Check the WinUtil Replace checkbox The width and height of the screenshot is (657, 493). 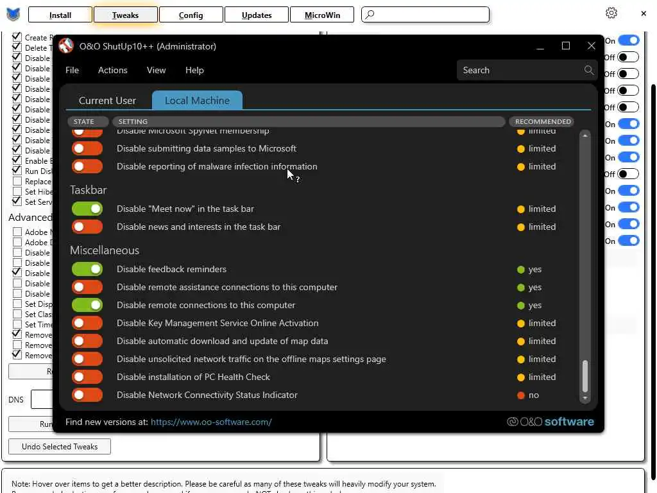coord(17,181)
